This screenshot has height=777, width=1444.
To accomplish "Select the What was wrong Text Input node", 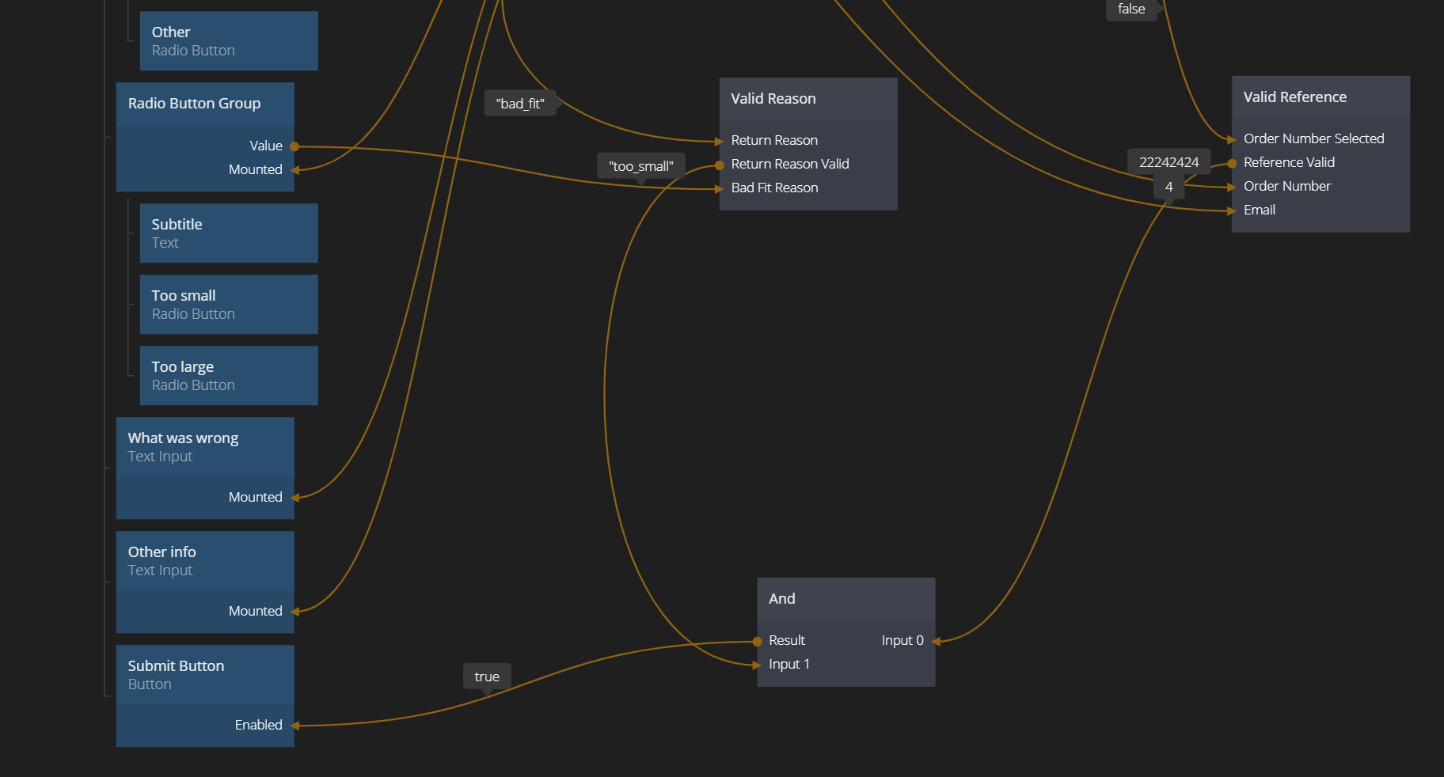I will pyautogui.click(x=204, y=447).
